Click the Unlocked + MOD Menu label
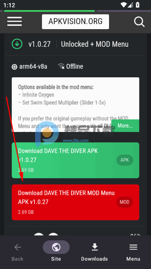The image size is (151, 269). click(95, 44)
